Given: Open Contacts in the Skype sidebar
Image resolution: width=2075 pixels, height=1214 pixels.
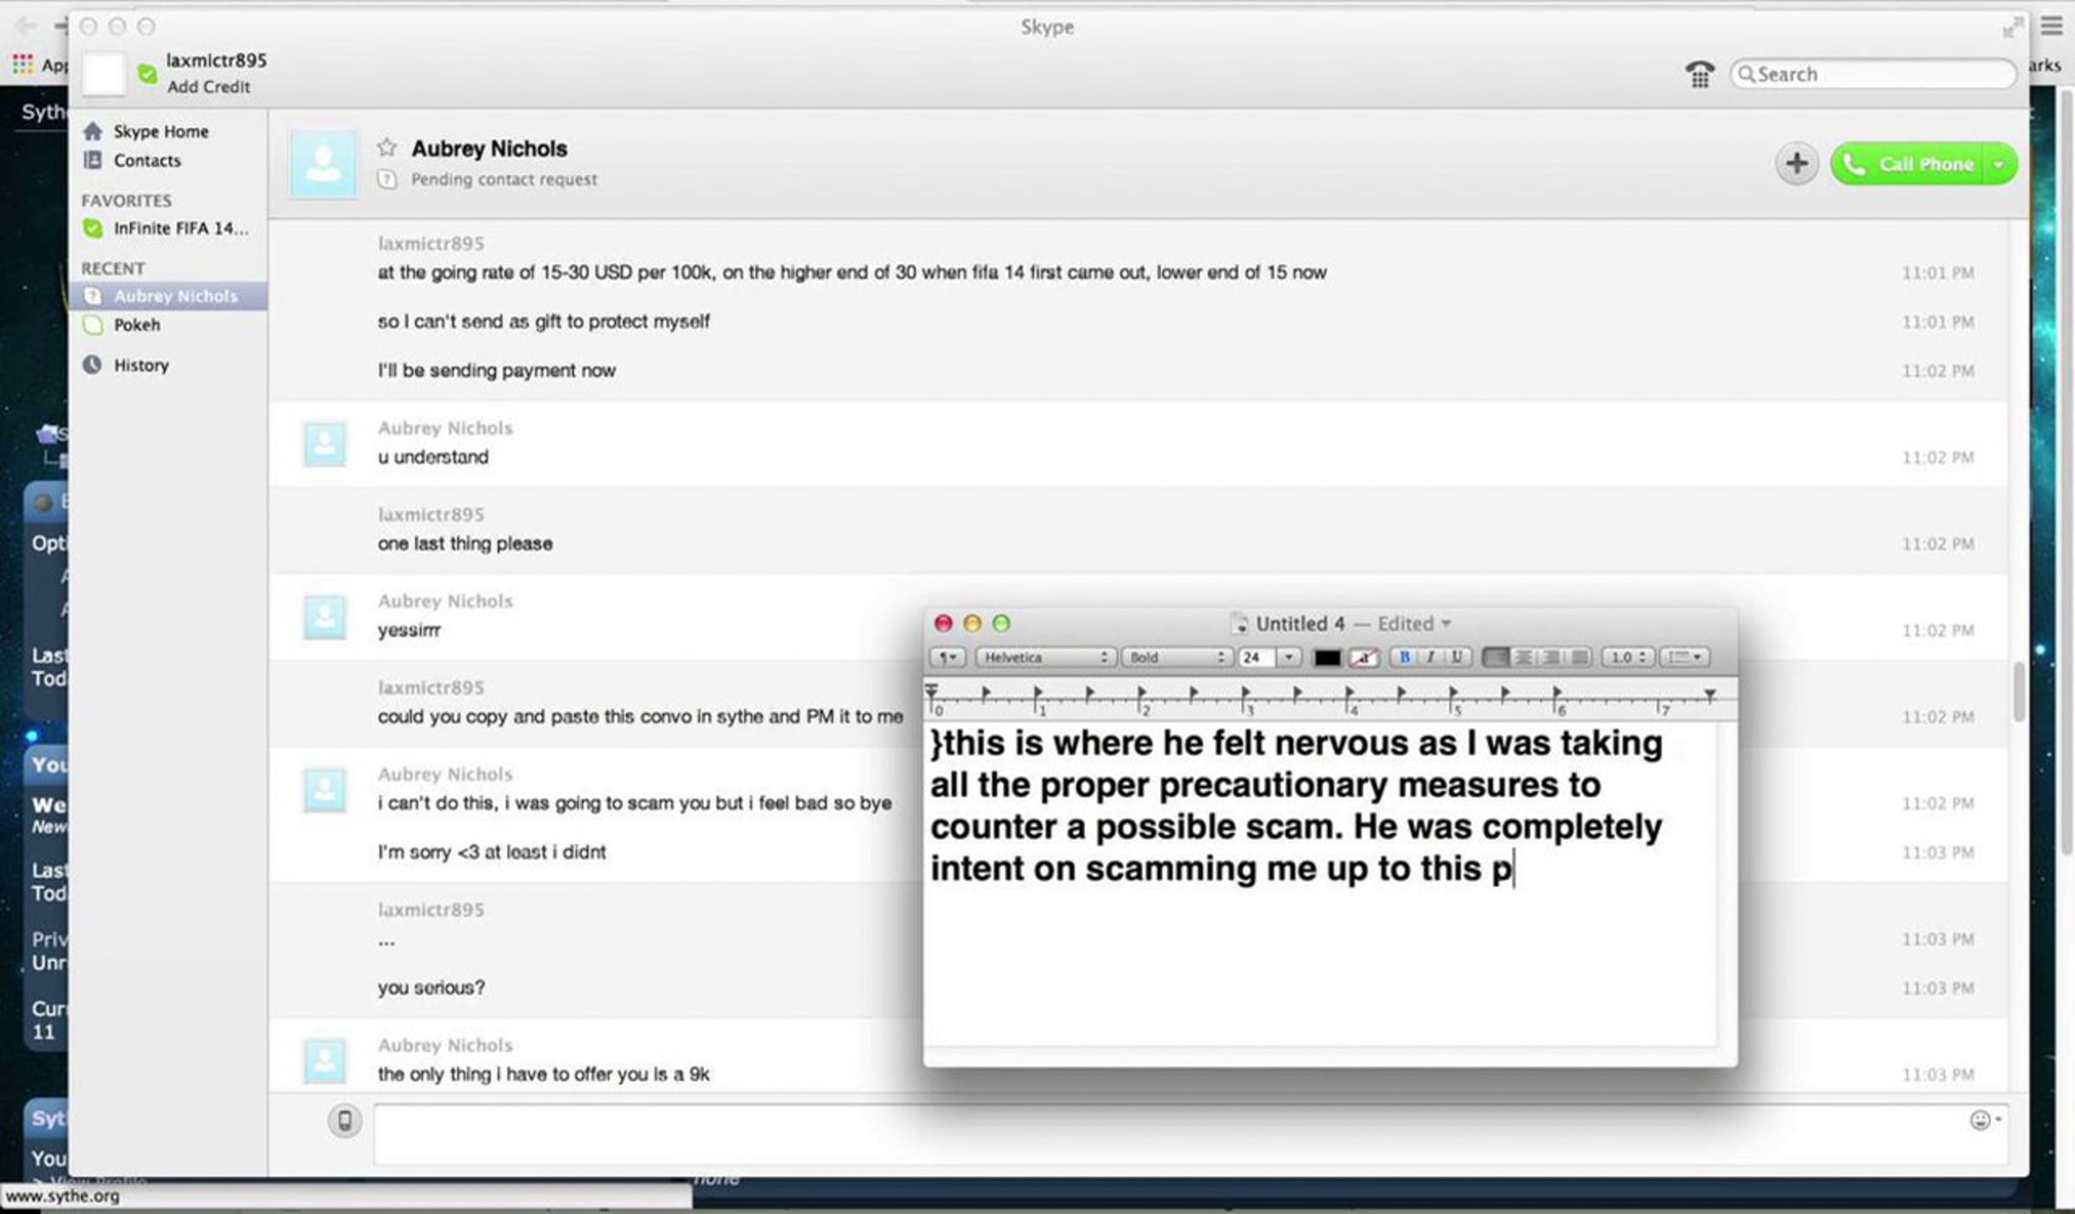Looking at the screenshot, I should click(147, 161).
